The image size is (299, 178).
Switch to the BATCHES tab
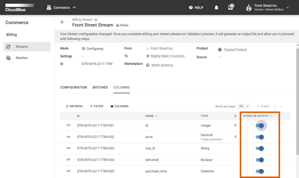coord(100,87)
